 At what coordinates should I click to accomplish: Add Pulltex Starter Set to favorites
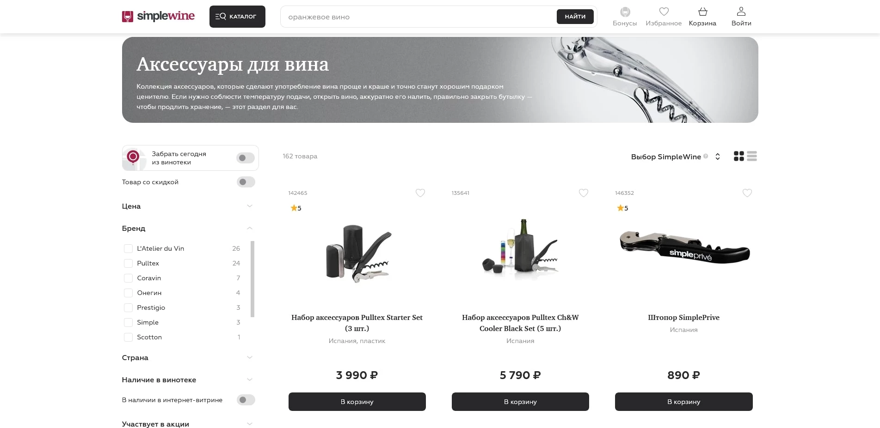tap(420, 193)
